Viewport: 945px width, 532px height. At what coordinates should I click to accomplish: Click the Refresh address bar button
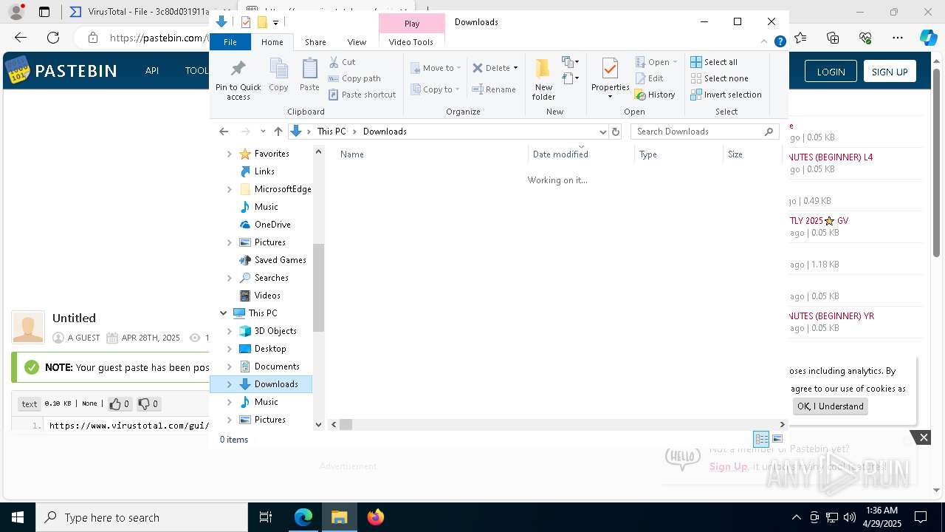616,132
